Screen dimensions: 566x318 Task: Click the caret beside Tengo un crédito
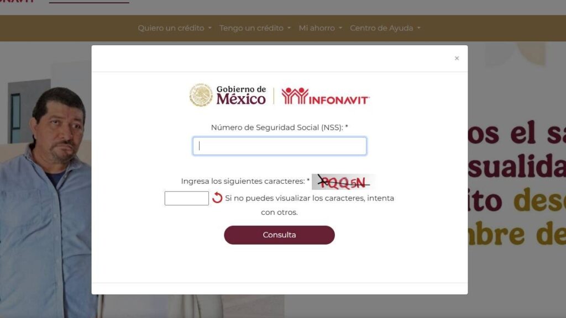(x=289, y=28)
